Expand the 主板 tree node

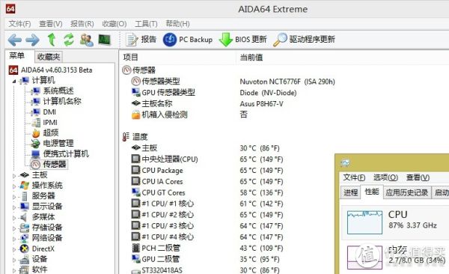[14, 176]
